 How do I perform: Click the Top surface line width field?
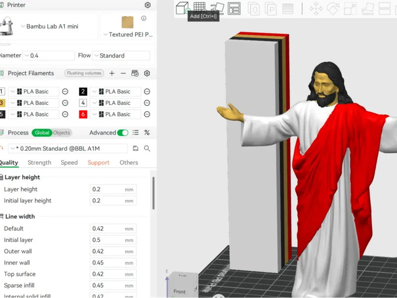pyautogui.click(x=113, y=274)
